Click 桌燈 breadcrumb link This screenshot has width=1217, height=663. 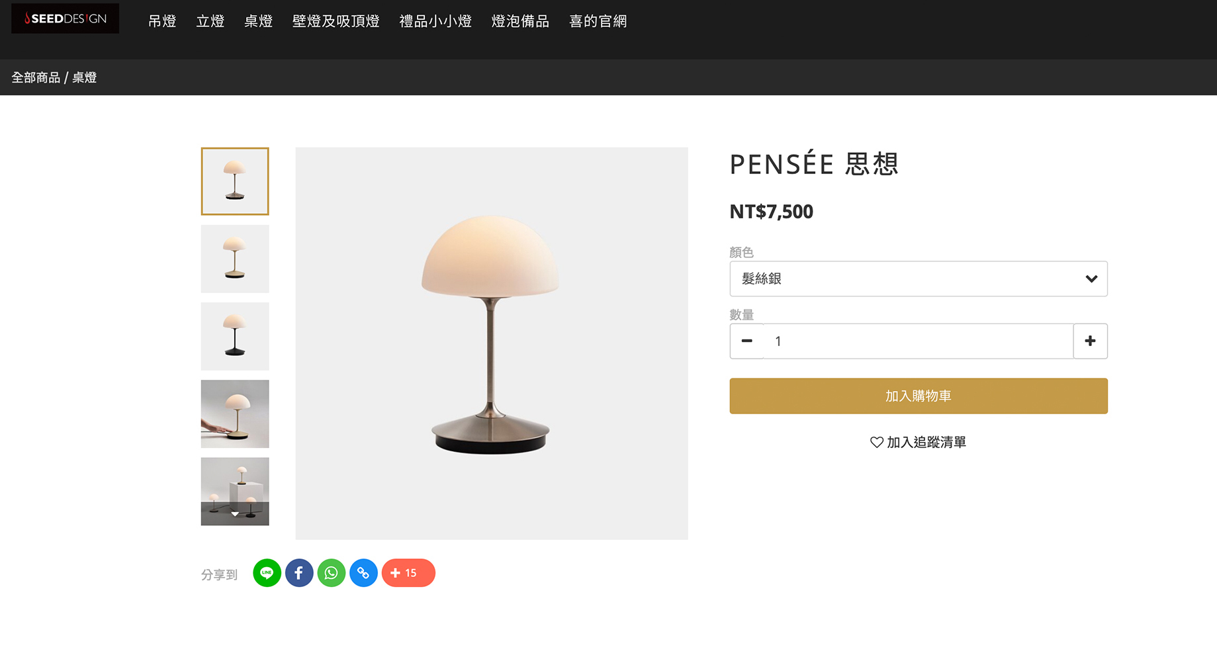pyautogui.click(x=85, y=77)
